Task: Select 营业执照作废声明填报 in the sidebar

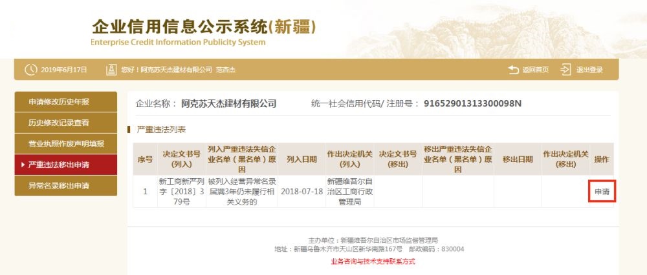Action: point(65,143)
